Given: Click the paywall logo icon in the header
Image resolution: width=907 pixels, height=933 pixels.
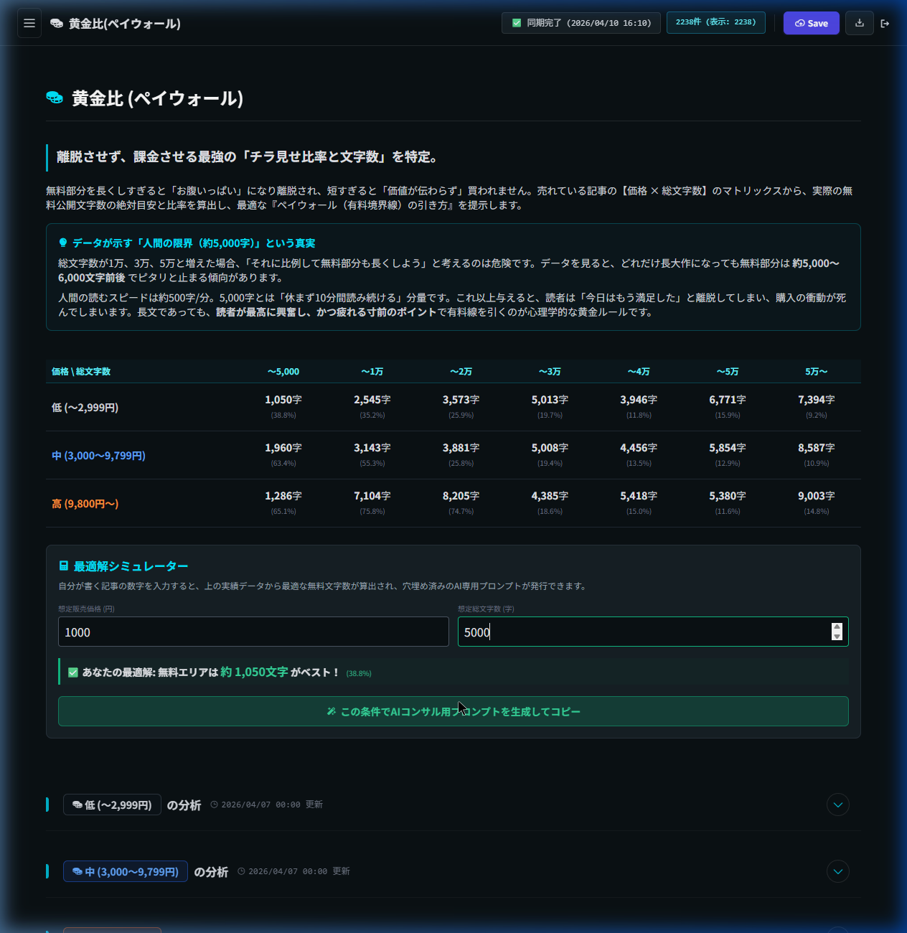Looking at the screenshot, I should [56, 23].
